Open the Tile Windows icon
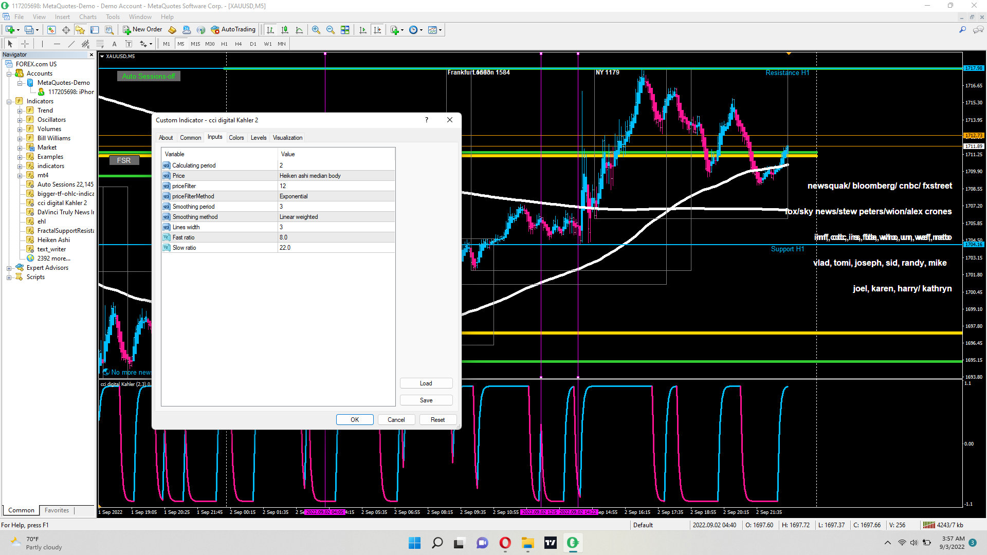The image size is (987, 555). [345, 30]
